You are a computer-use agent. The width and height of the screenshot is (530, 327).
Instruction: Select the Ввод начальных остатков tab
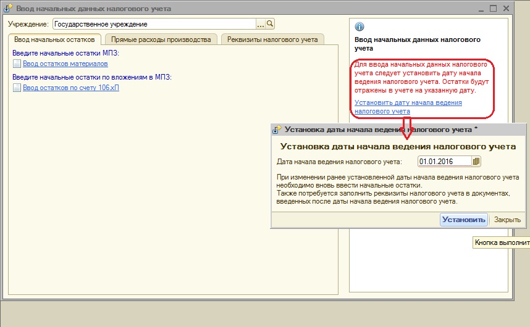pyautogui.click(x=54, y=39)
